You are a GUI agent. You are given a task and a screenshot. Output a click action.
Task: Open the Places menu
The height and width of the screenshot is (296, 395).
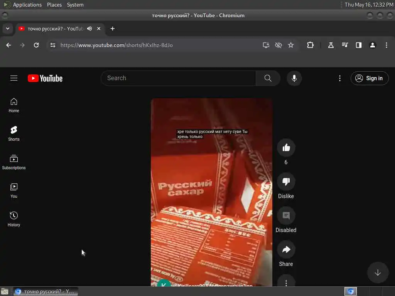[54, 5]
